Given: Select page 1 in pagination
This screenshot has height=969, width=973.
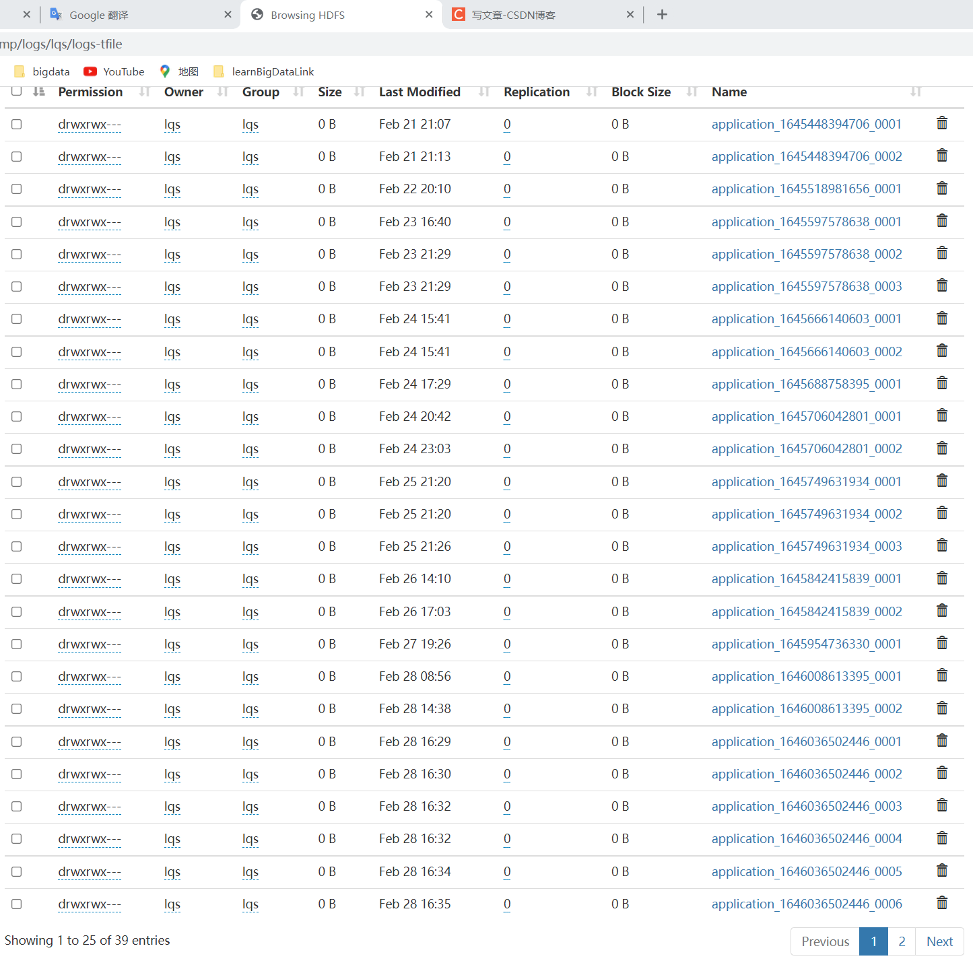Looking at the screenshot, I should click(x=874, y=941).
